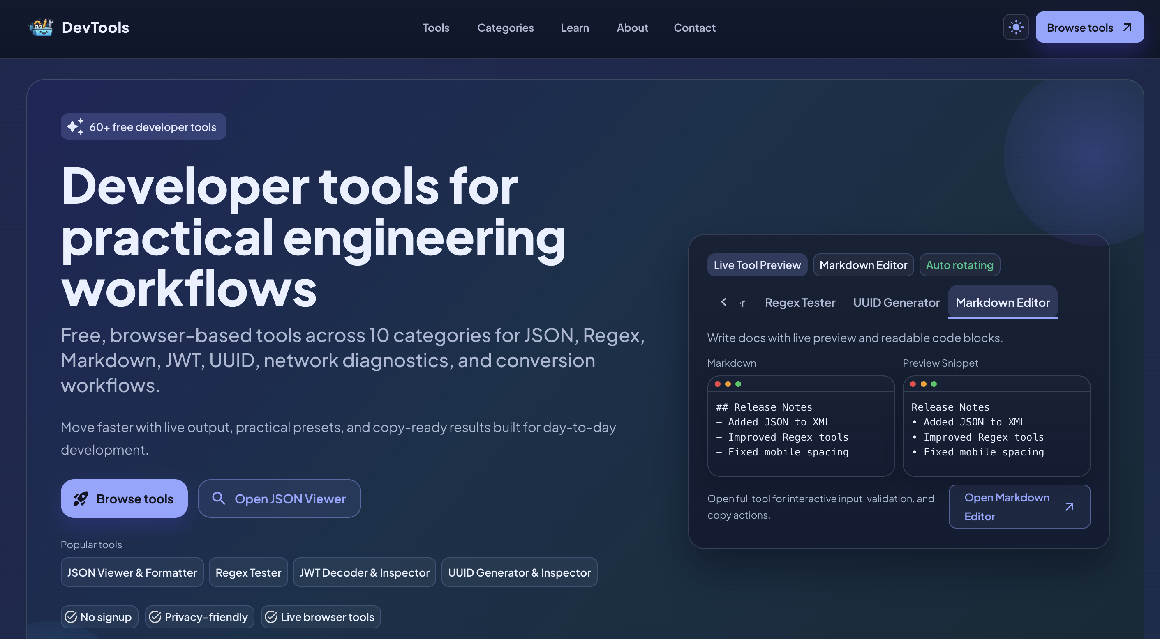
Task: Click the Open Markdown Editor button
Action: [1019, 507]
